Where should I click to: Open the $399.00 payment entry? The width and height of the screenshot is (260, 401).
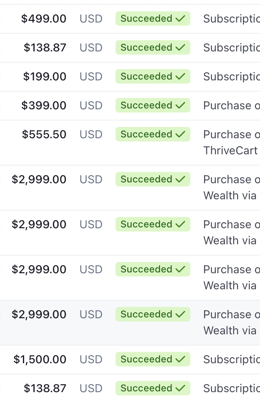(44, 105)
